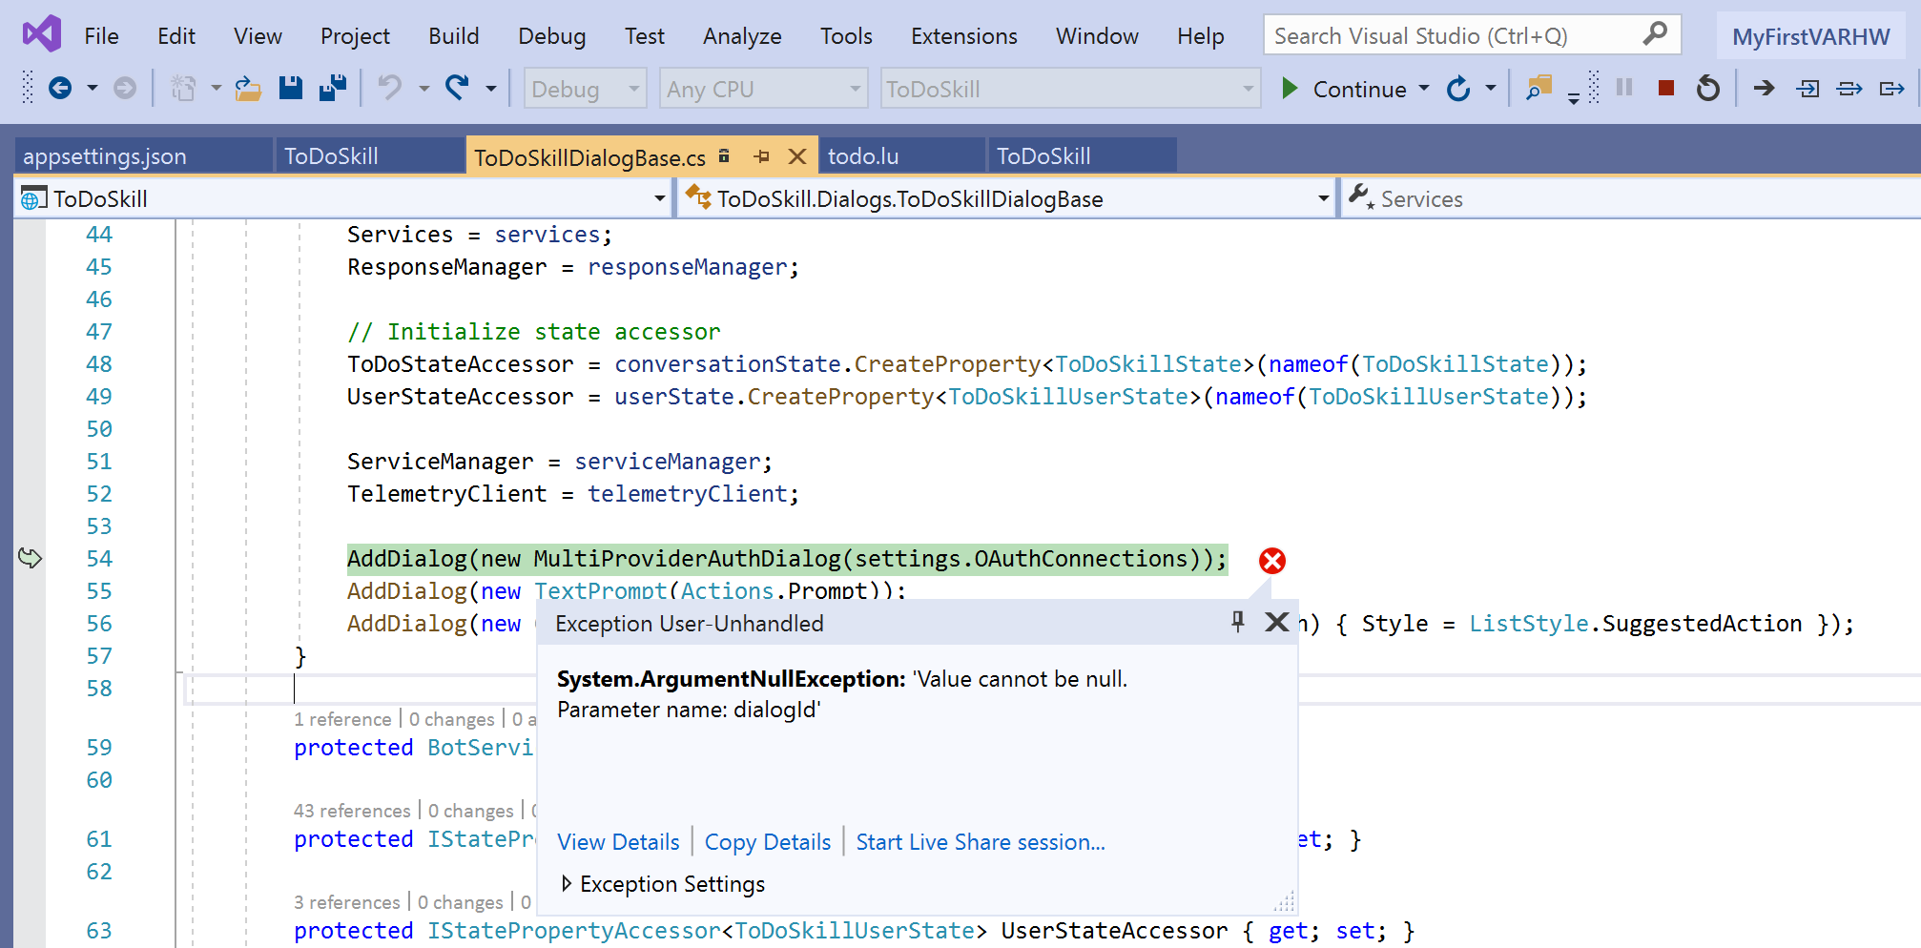The height and width of the screenshot is (948, 1921).
Task: Click the Undo icon
Action: click(389, 88)
